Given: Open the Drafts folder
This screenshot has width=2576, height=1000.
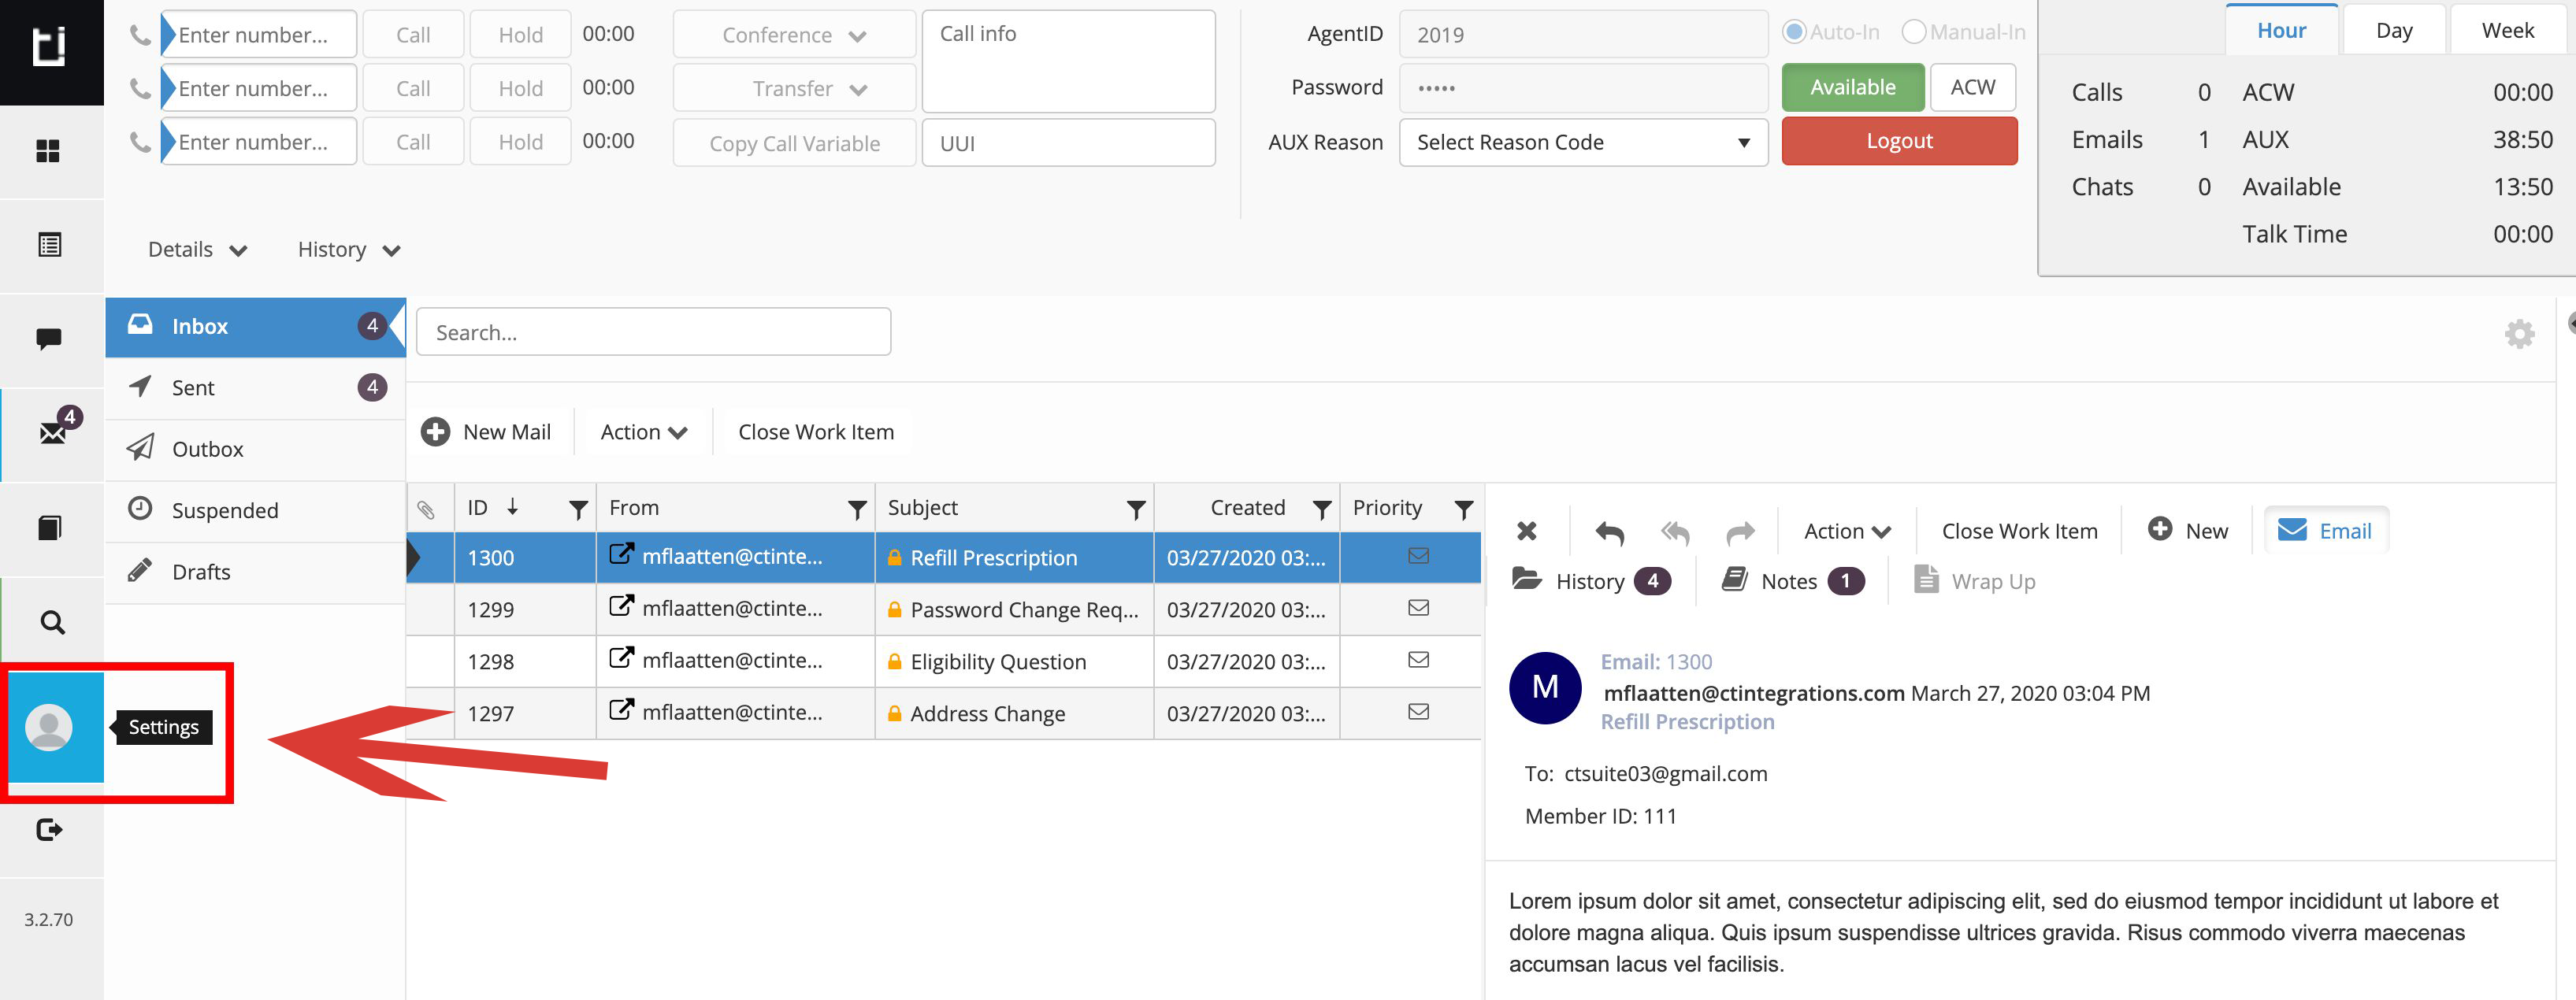Looking at the screenshot, I should (x=255, y=572).
